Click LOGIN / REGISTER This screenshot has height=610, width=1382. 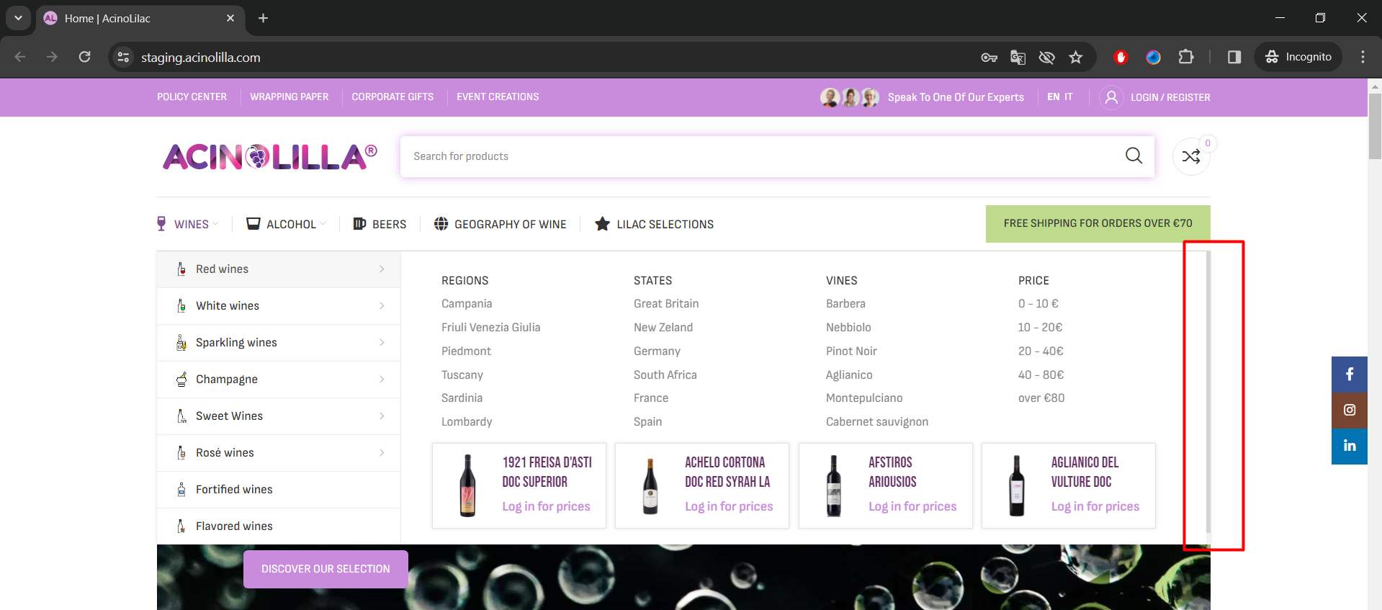1170,97
